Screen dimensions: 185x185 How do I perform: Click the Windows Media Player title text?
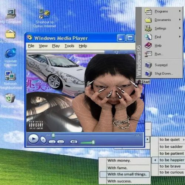[61, 38]
